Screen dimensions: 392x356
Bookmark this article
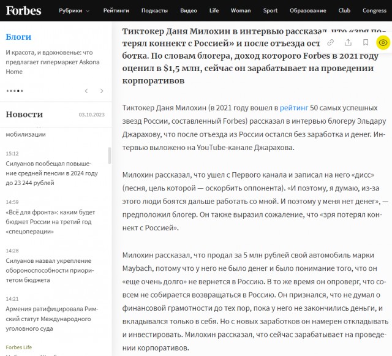coord(366,42)
